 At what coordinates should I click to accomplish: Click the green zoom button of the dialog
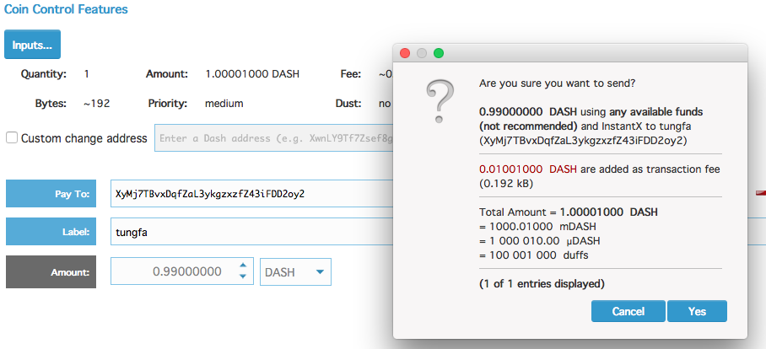[x=439, y=53]
